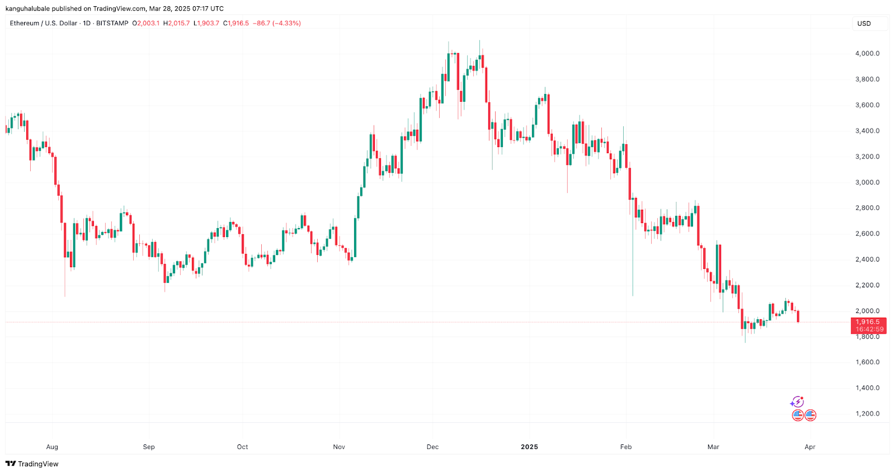Click the 2025 label on time axis
This screenshot has width=895, height=473.
pyautogui.click(x=529, y=447)
